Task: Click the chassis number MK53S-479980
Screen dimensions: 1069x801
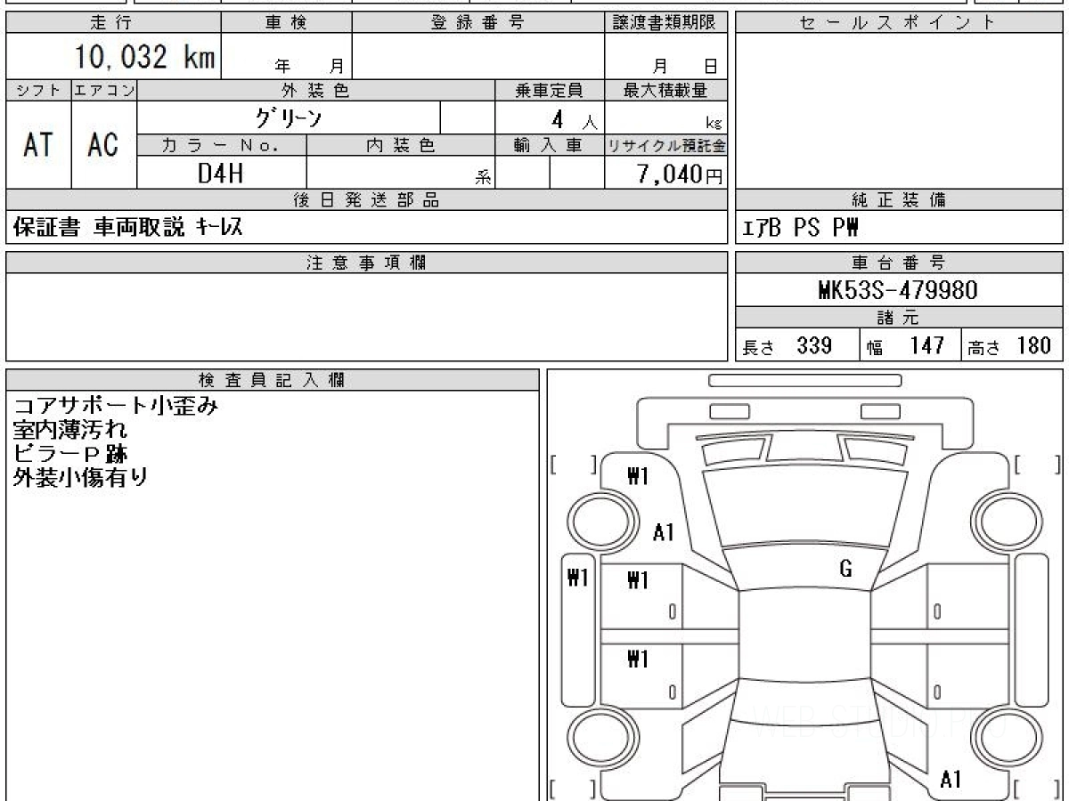Action: tap(899, 289)
